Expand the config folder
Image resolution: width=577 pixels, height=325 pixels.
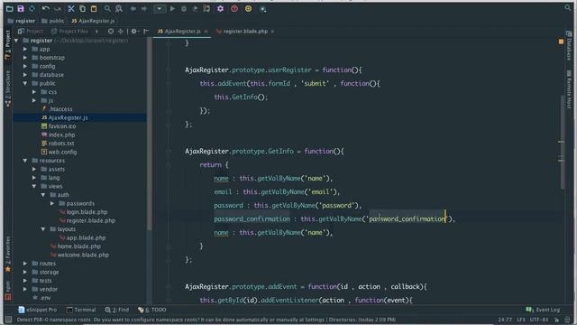click(25, 66)
